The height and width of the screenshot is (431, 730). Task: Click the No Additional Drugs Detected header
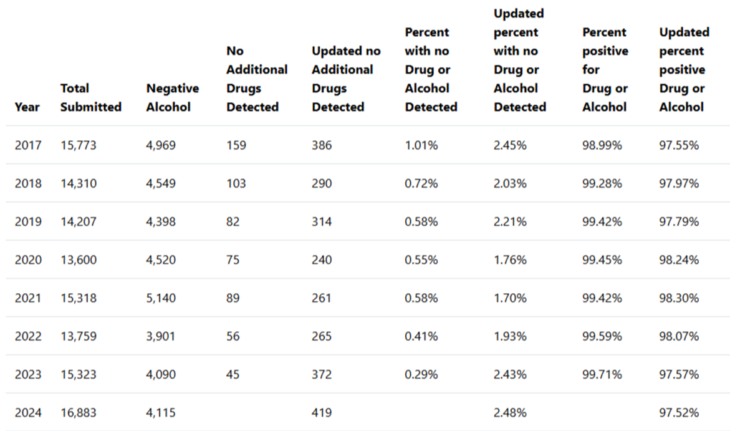pyautogui.click(x=256, y=79)
